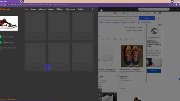The width and height of the screenshot is (180, 101).
Task: Open the Best Match sort dropdown
Action: tap(133, 27)
